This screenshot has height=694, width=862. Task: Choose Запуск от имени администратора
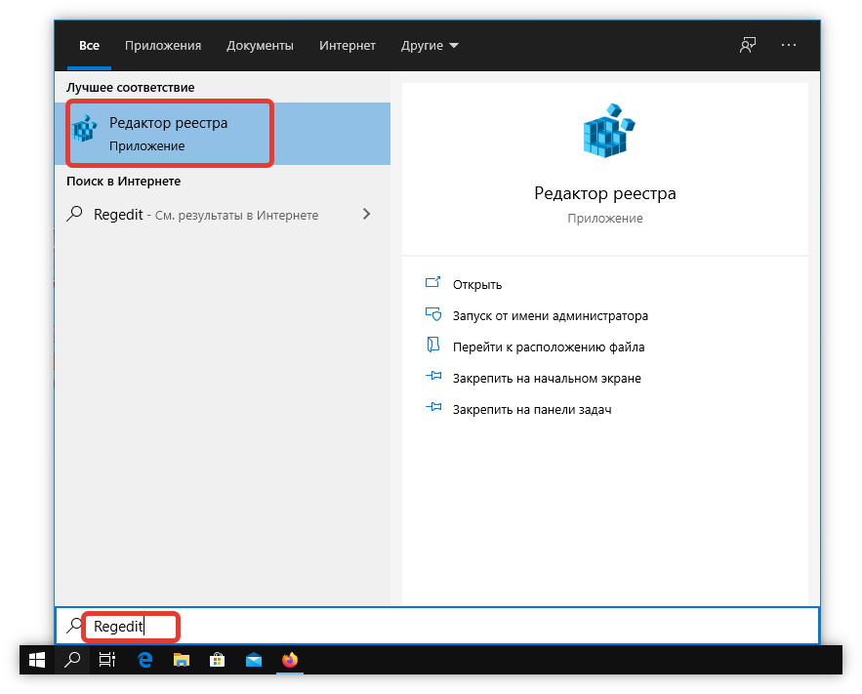550,315
